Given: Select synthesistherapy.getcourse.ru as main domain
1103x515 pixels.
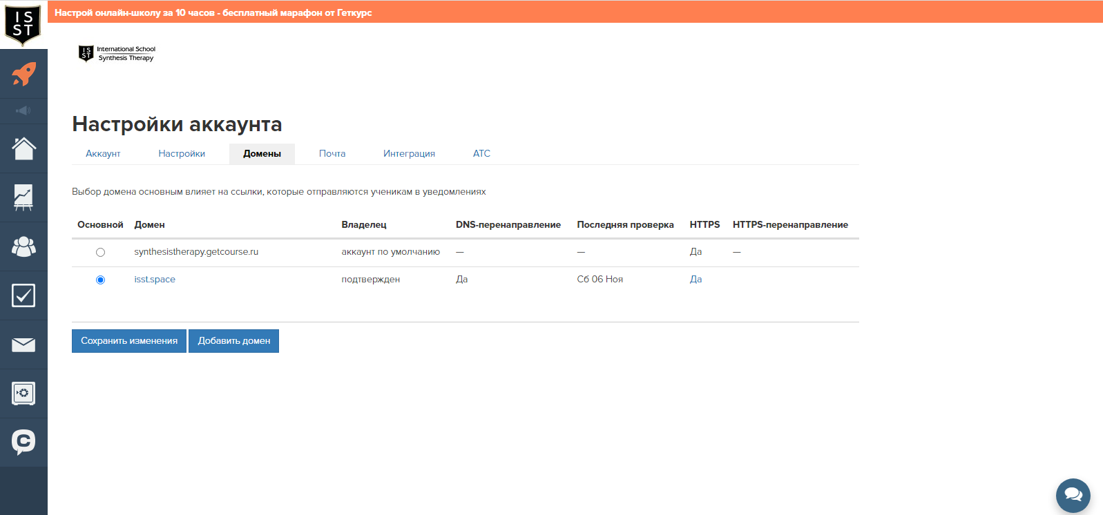Looking at the screenshot, I should pos(100,253).
